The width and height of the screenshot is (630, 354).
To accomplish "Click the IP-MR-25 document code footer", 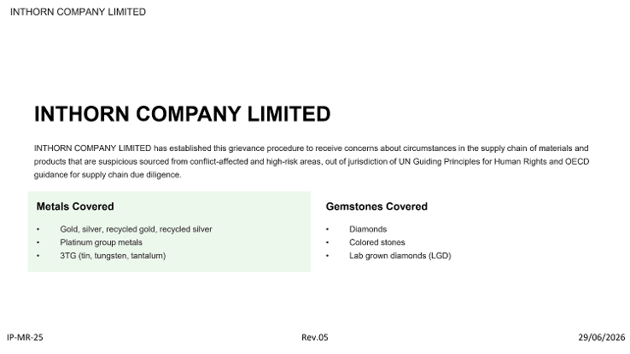I will (25, 337).
